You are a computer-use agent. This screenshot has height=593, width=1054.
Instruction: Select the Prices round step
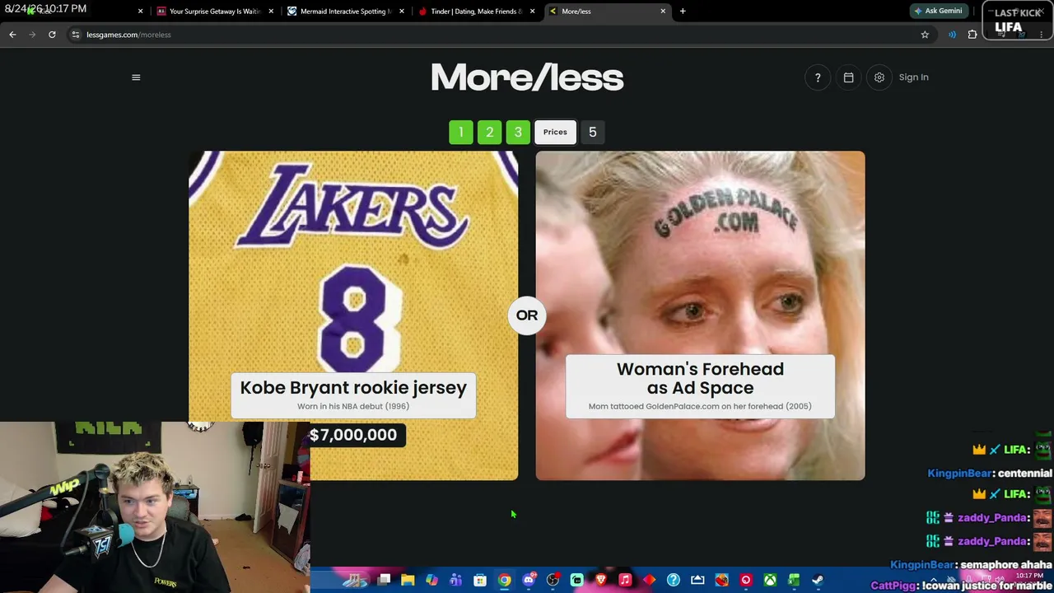tap(555, 132)
